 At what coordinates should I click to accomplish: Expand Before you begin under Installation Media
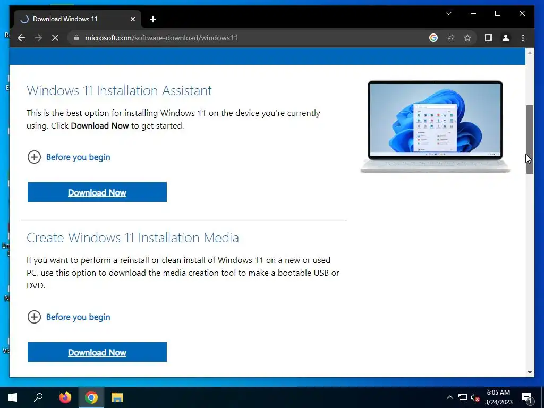point(69,317)
